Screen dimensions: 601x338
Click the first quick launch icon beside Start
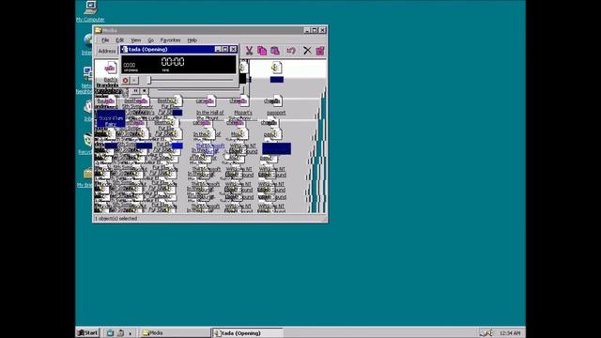[110, 333]
